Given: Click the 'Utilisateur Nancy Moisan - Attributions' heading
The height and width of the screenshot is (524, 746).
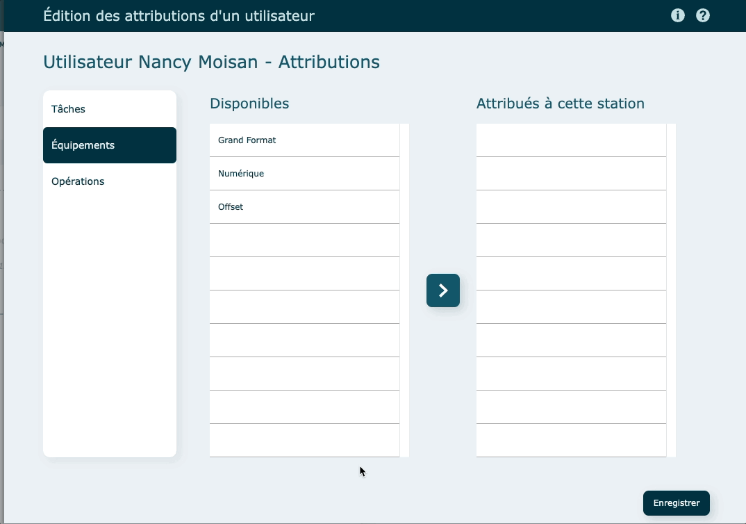Looking at the screenshot, I should tap(211, 62).
